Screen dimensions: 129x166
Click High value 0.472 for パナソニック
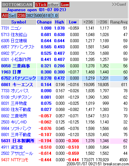point(59,78)
